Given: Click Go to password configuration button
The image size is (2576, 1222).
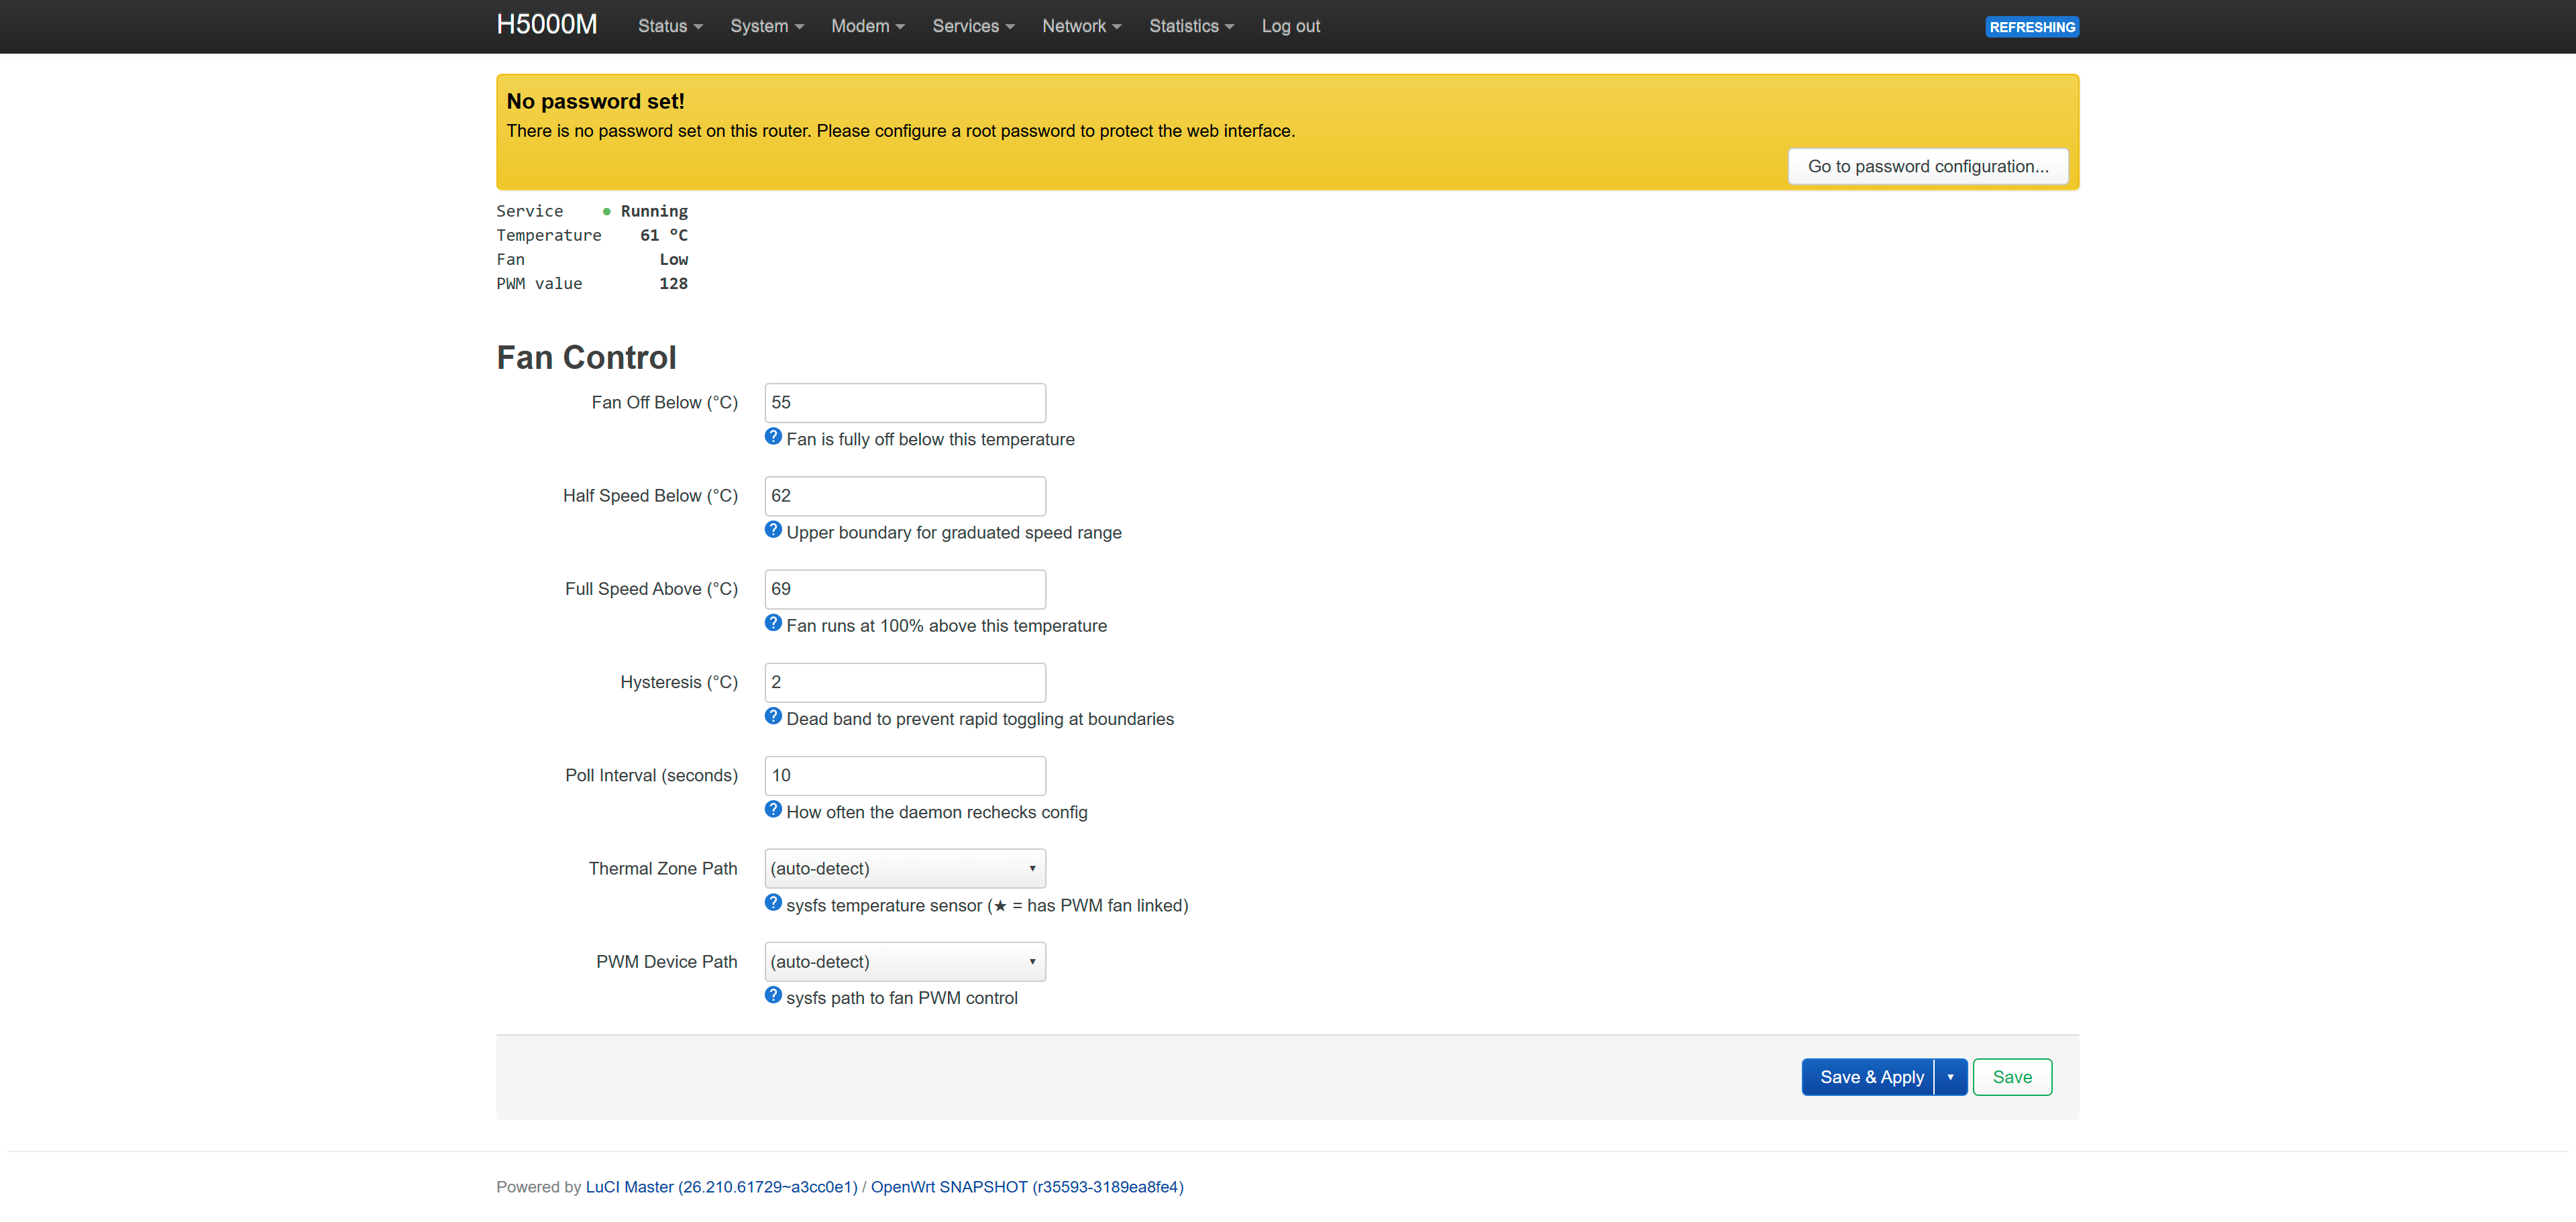Looking at the screenshot, I should [1928, 167].
